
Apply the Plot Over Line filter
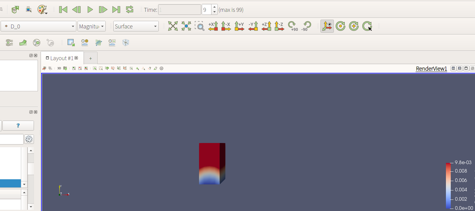[x=98, y=43]
